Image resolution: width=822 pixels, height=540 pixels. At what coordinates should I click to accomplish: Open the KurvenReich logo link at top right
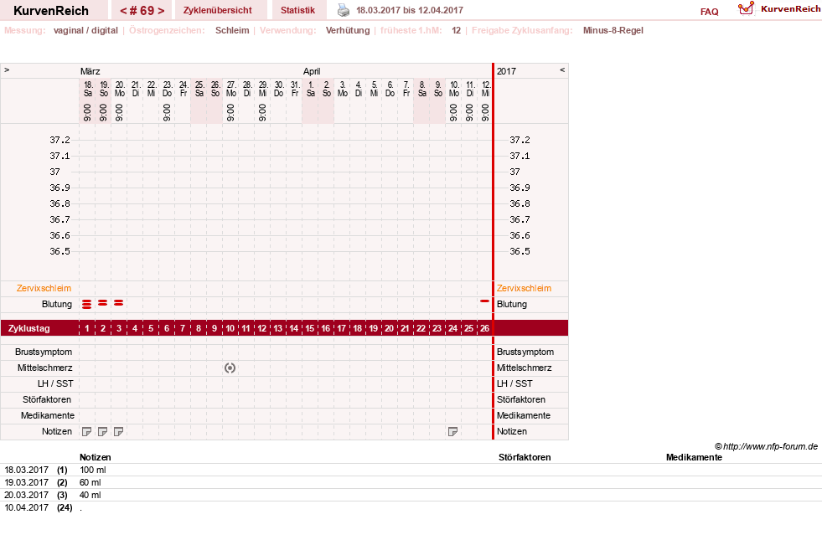coord(778,8)
